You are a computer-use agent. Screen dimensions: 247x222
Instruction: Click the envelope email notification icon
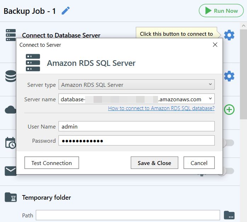11,171
